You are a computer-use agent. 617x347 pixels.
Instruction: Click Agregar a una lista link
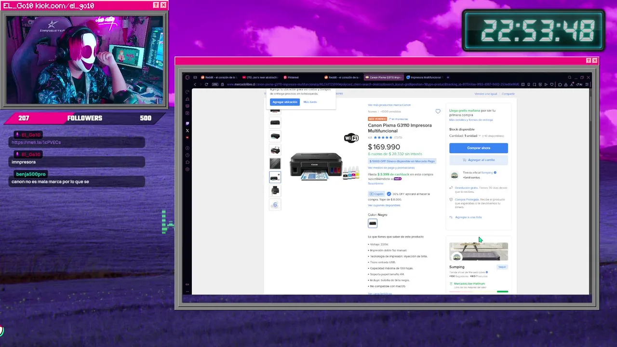coord(468,217)
